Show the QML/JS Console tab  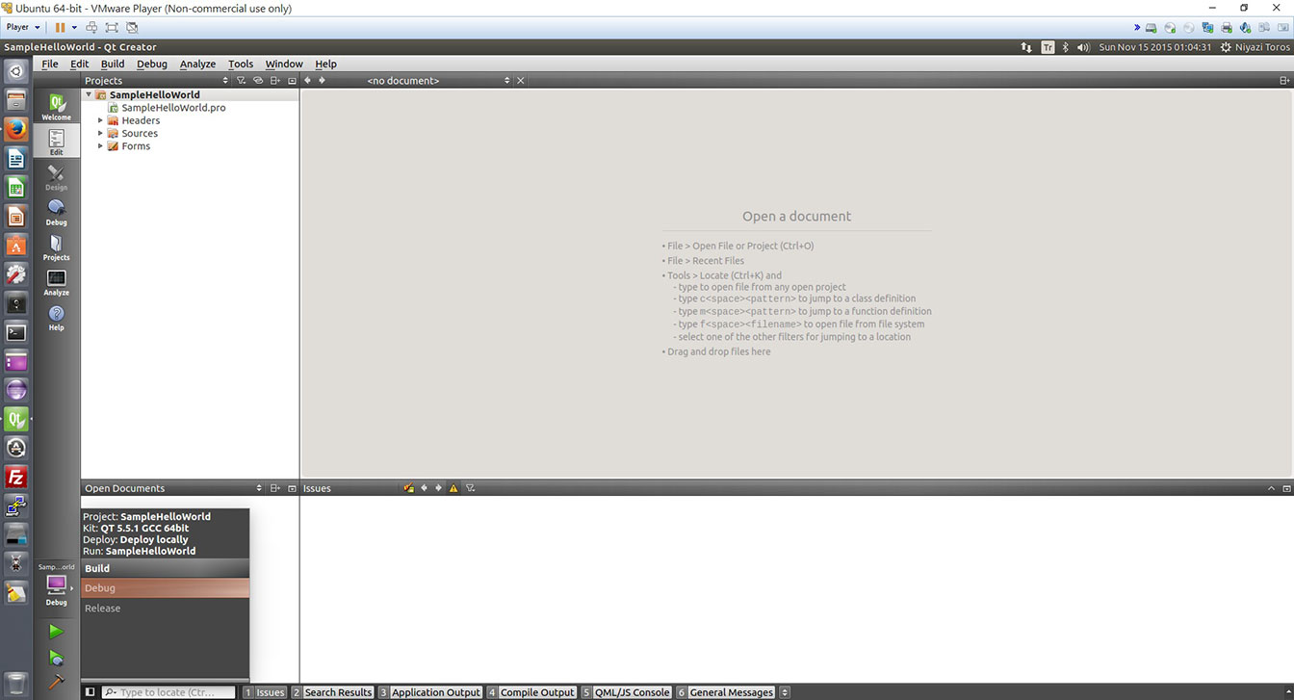(627, 692)
